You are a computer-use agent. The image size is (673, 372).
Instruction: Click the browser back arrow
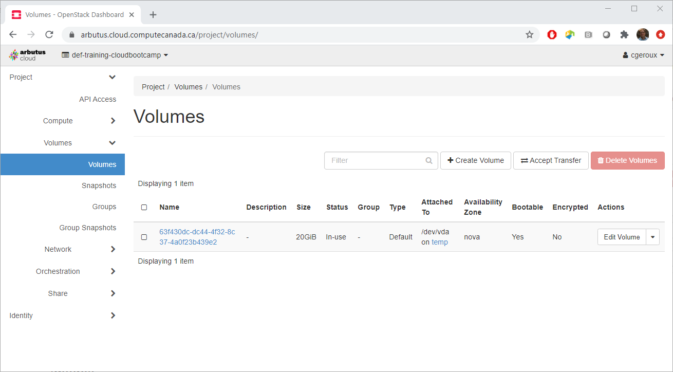click(x=13, y=34)
